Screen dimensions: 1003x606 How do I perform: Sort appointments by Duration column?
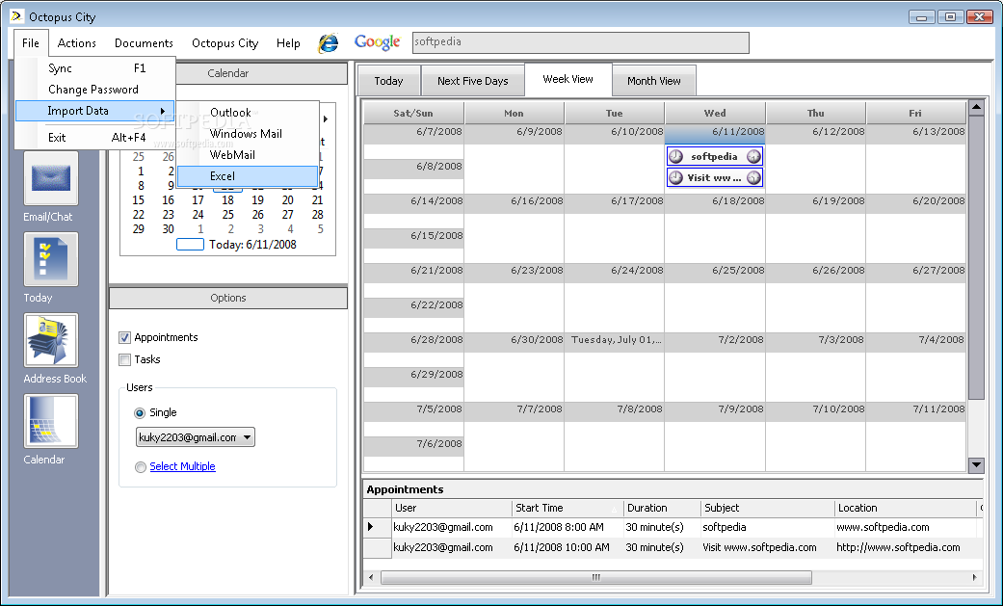click(x=662, y=508)
